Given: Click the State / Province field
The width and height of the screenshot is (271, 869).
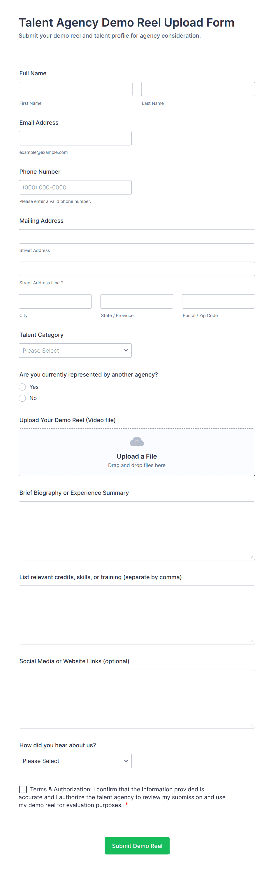Looking at the screenshot, I should pos(137,301).
